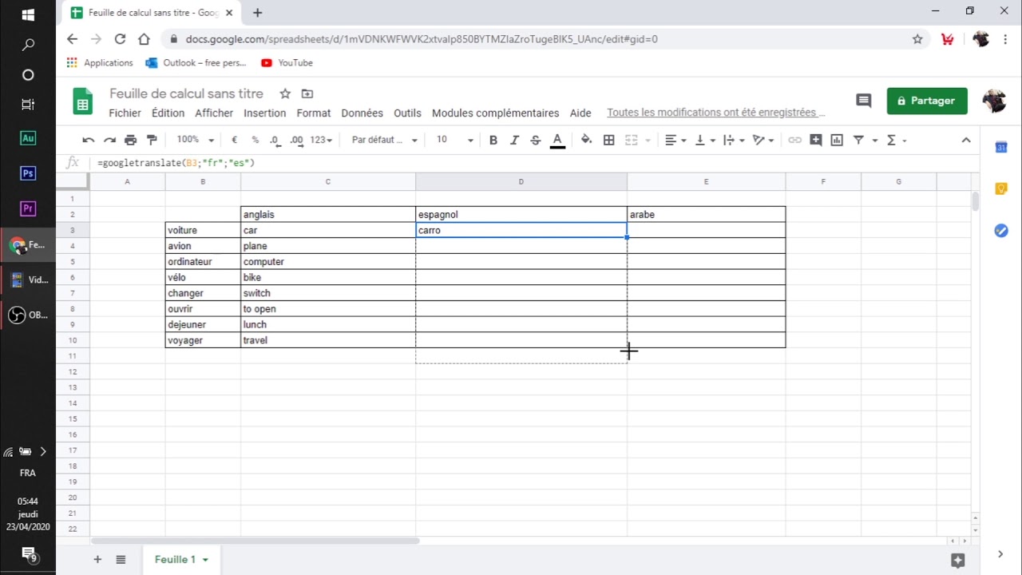Click the Explore button bottom right
1022x575 pixels.
click(x=958, y=560)
